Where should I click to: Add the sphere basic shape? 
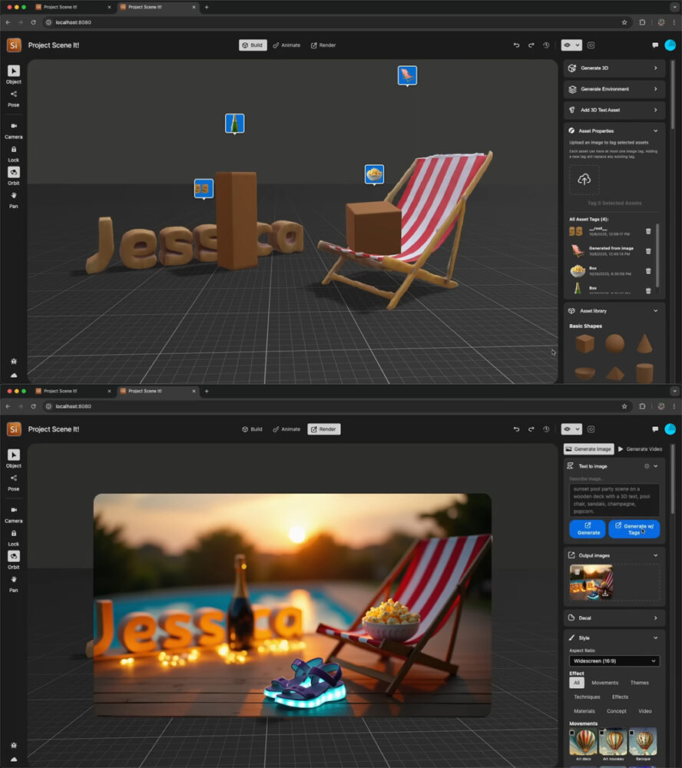pyautogui.click(x=614, y=343)
